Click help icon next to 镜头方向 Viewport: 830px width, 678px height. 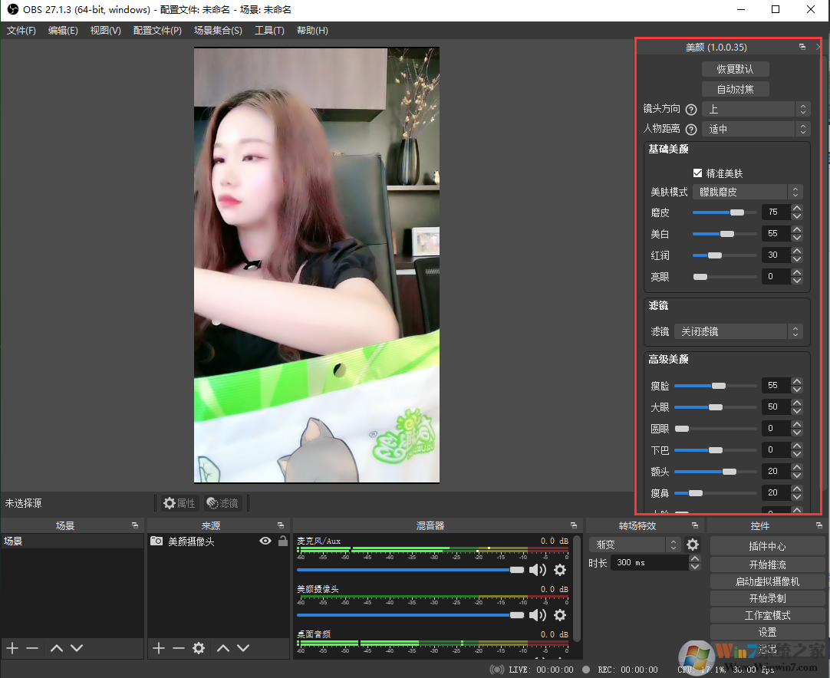tap(691, 110)
